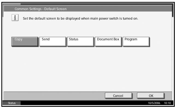
Task: Click the 'Set the default screen' description text
Action: (x=80, y=19)
